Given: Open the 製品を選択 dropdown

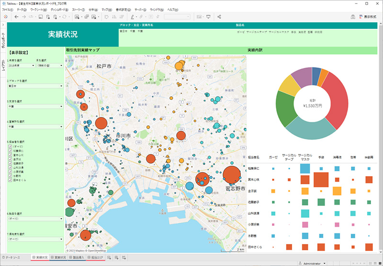Looking at the screenshot, I should coord(35,218).
